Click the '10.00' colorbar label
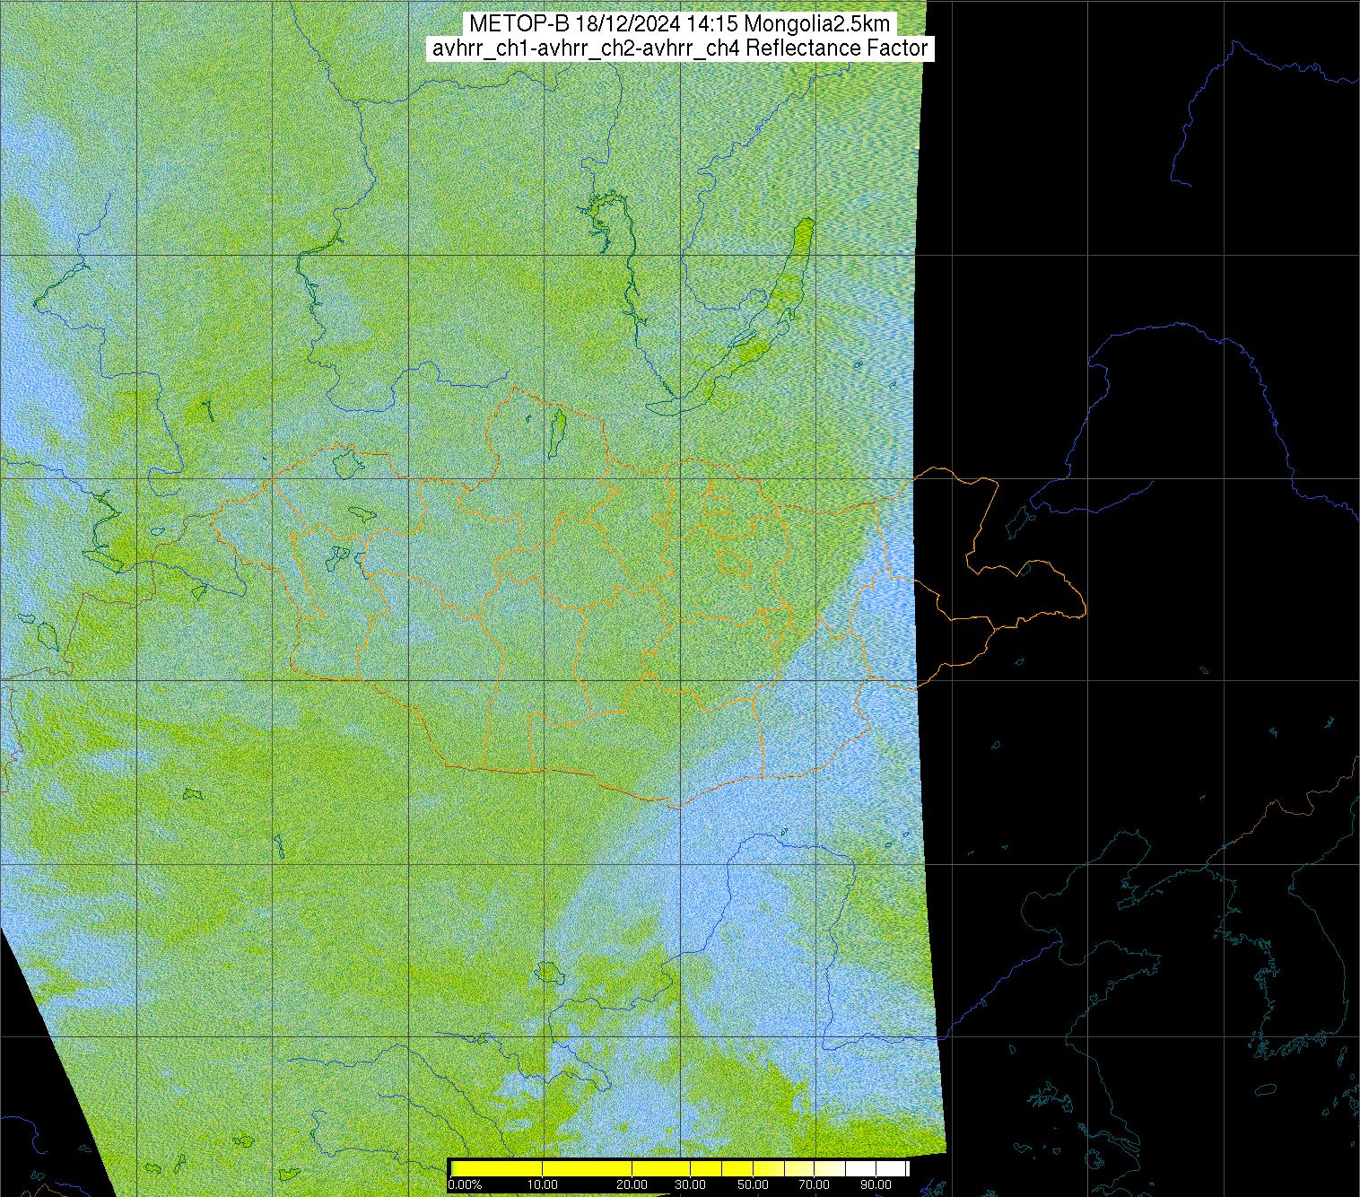The image size is (1360, 1197). click(543, 1184)
